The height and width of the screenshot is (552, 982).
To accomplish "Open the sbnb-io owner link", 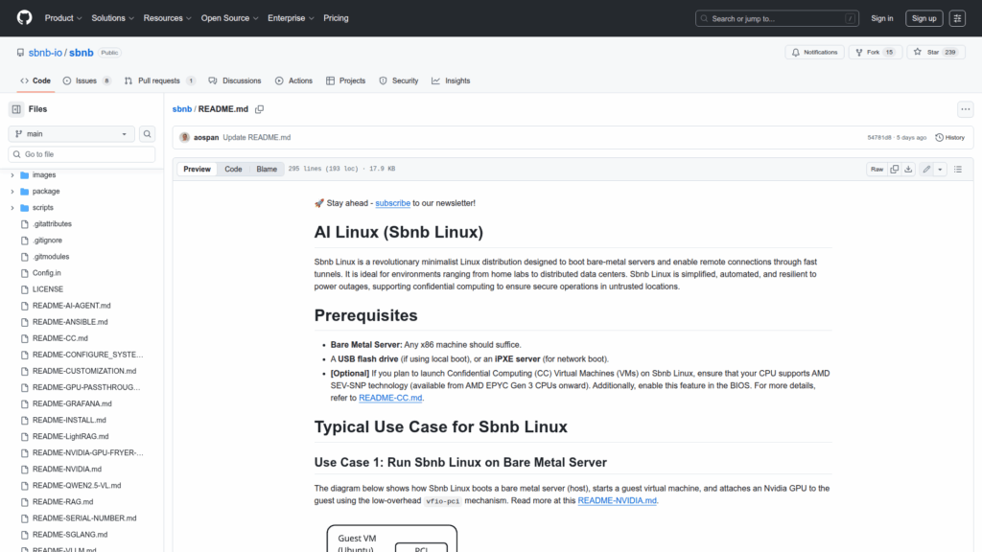I will point(45,53).
